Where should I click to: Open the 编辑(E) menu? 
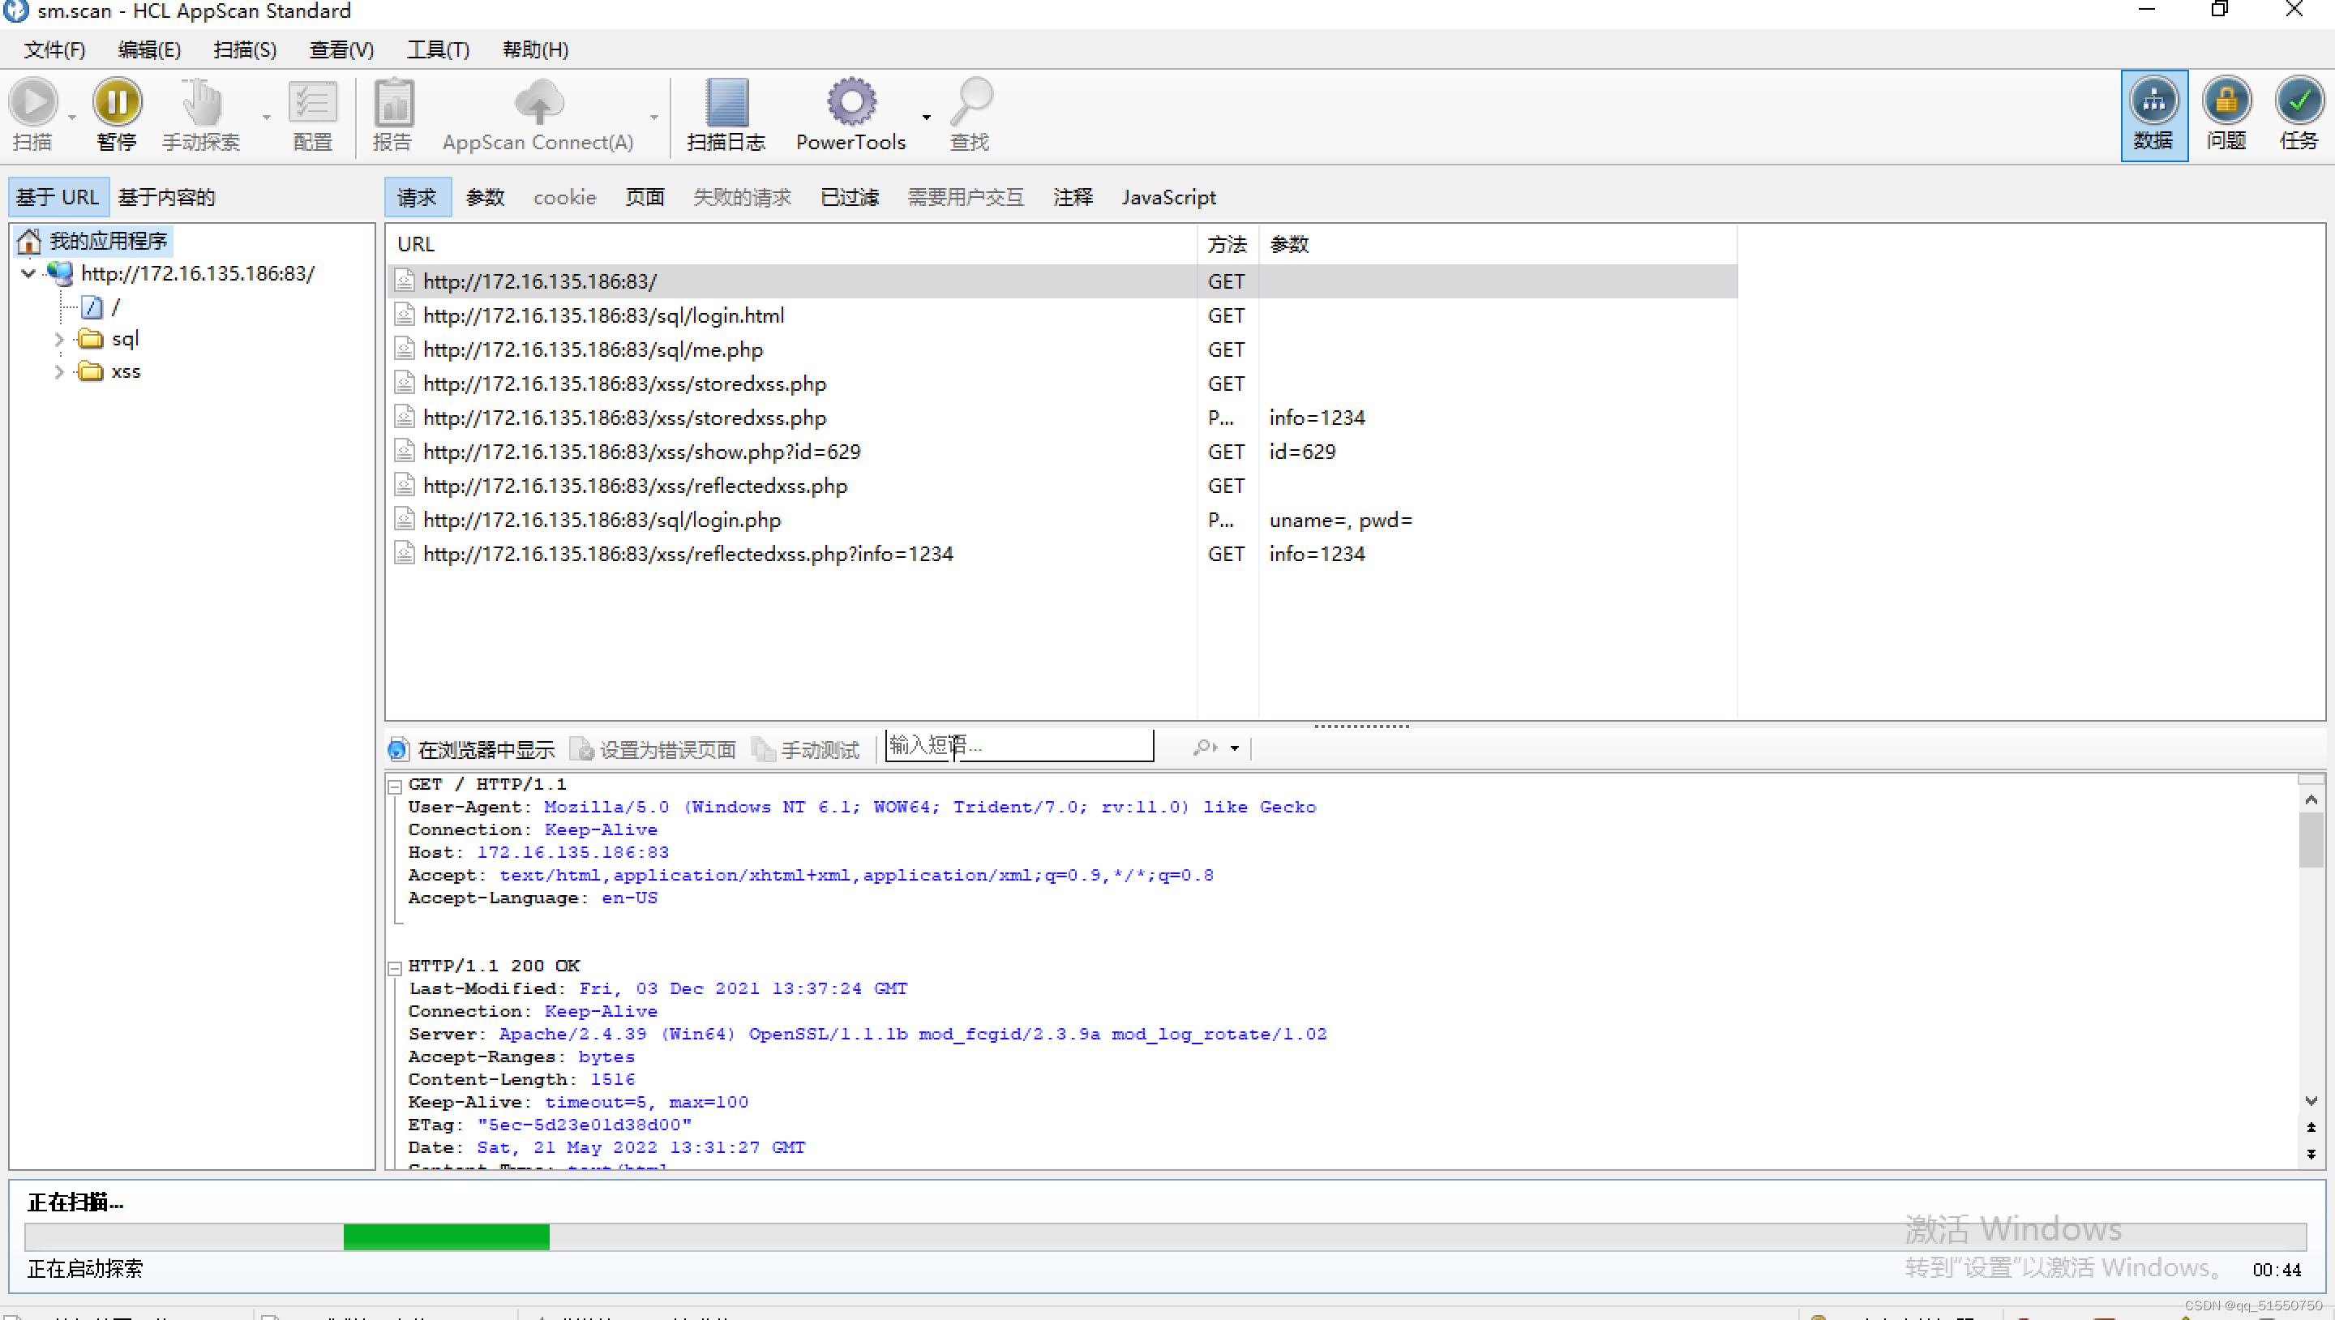[x=149, y=49]
